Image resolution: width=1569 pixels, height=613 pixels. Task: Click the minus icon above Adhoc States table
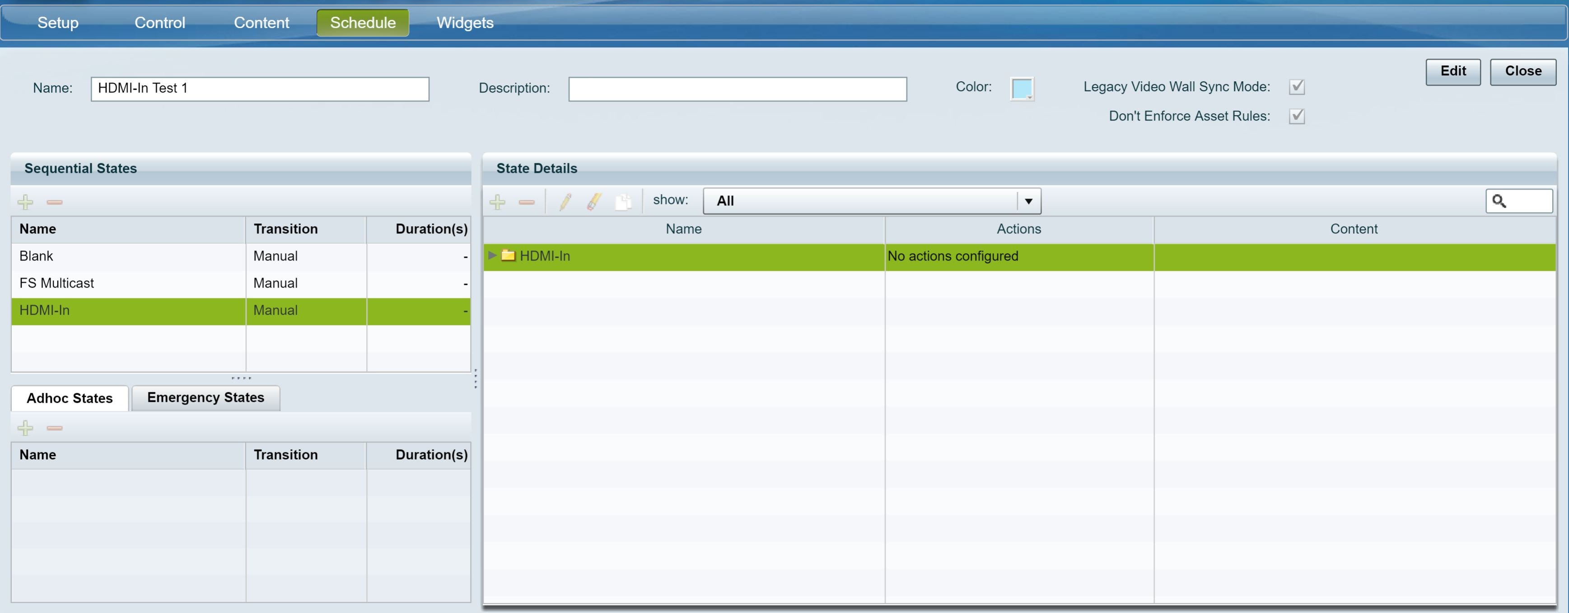pos(54,427)
